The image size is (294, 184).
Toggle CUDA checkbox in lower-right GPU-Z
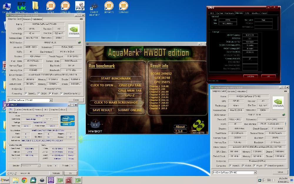pos(243,165)
